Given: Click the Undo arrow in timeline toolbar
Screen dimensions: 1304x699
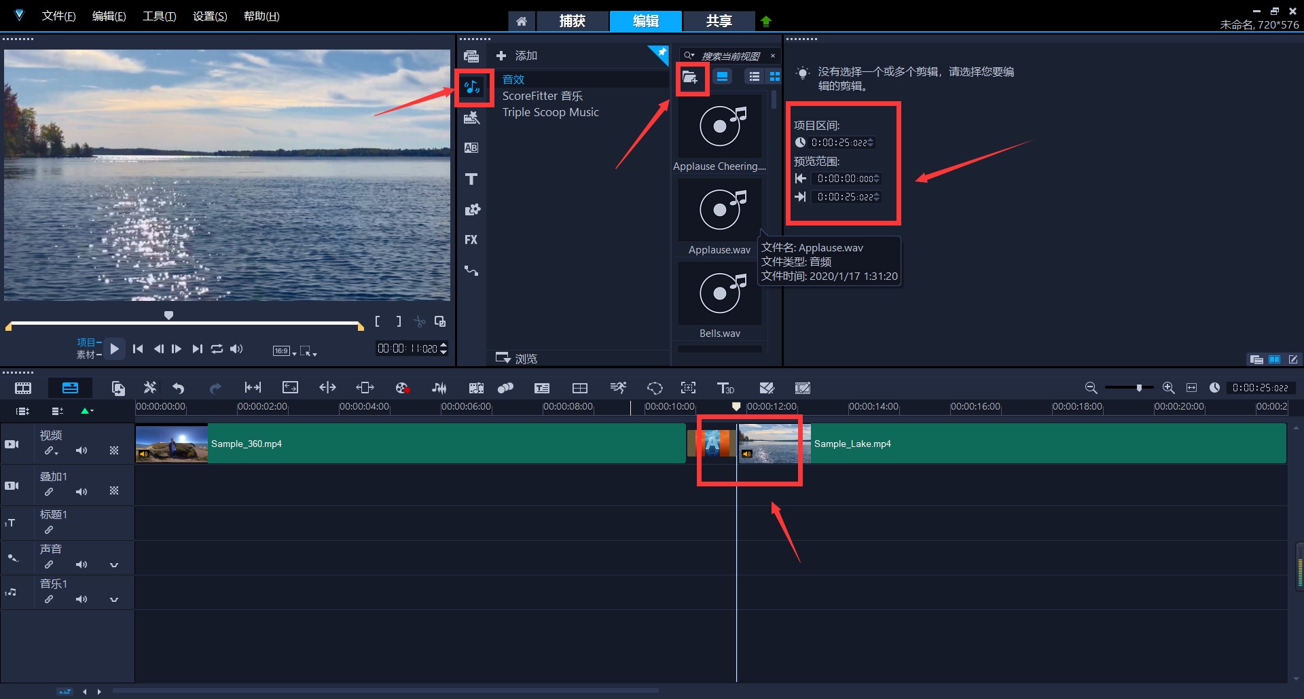Looking at the screenshot, I should point(178,388).
